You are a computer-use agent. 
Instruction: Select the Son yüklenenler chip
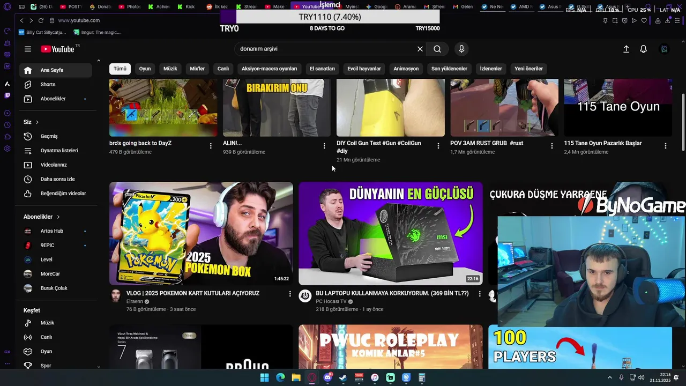pos(449,69)
